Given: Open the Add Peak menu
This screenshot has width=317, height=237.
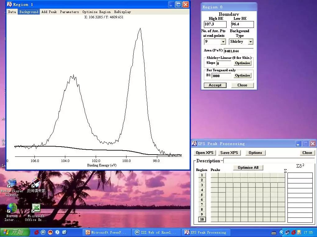Looking at the screenshot, I should pyautogui.click(x=49, y=12).
